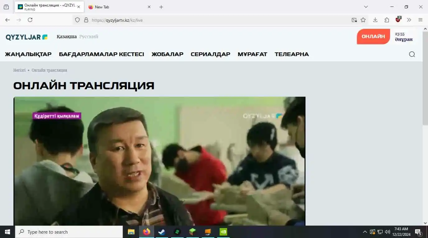Open the Windows Start menu
The image size is (428, 238).
(7, 232)
